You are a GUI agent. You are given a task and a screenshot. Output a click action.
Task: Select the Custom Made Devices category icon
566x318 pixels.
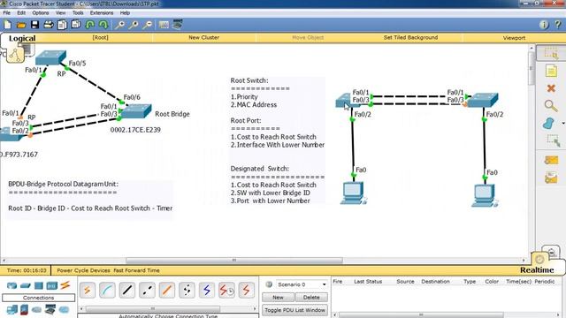pos(50,309)
